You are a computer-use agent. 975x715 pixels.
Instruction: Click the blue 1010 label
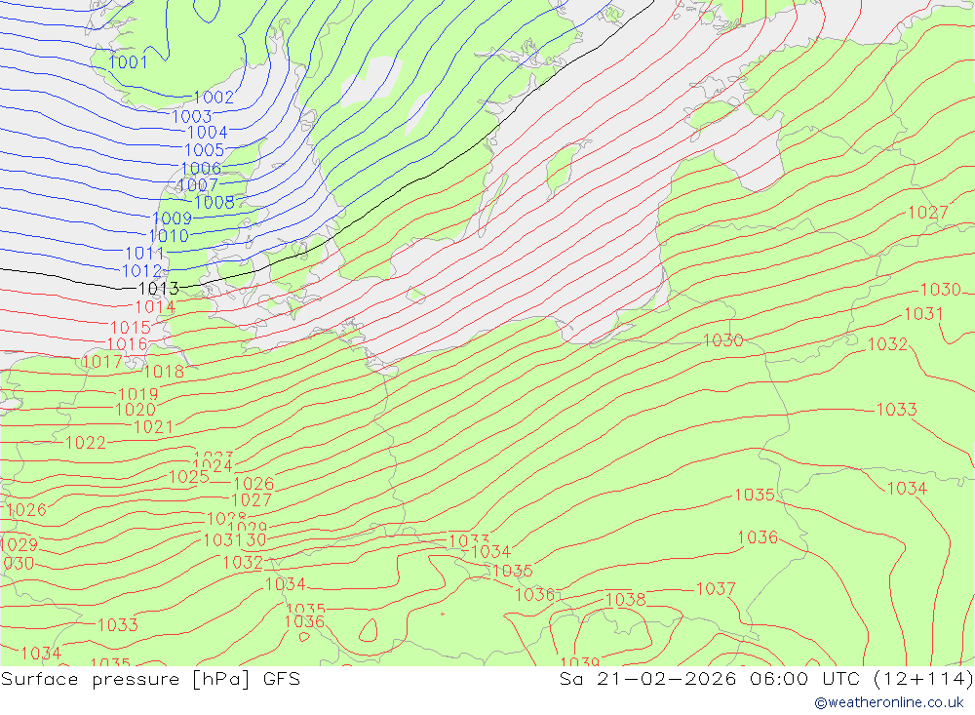point(169,236)
